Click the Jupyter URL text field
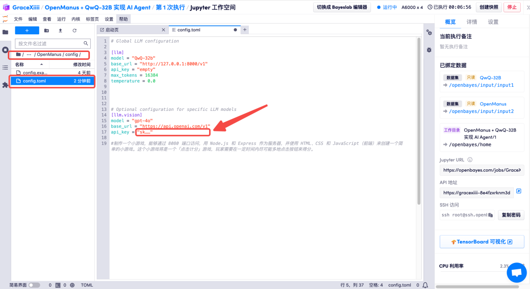Image resolution: width=530 pixels, height=289 pixels. pos(482,170)
